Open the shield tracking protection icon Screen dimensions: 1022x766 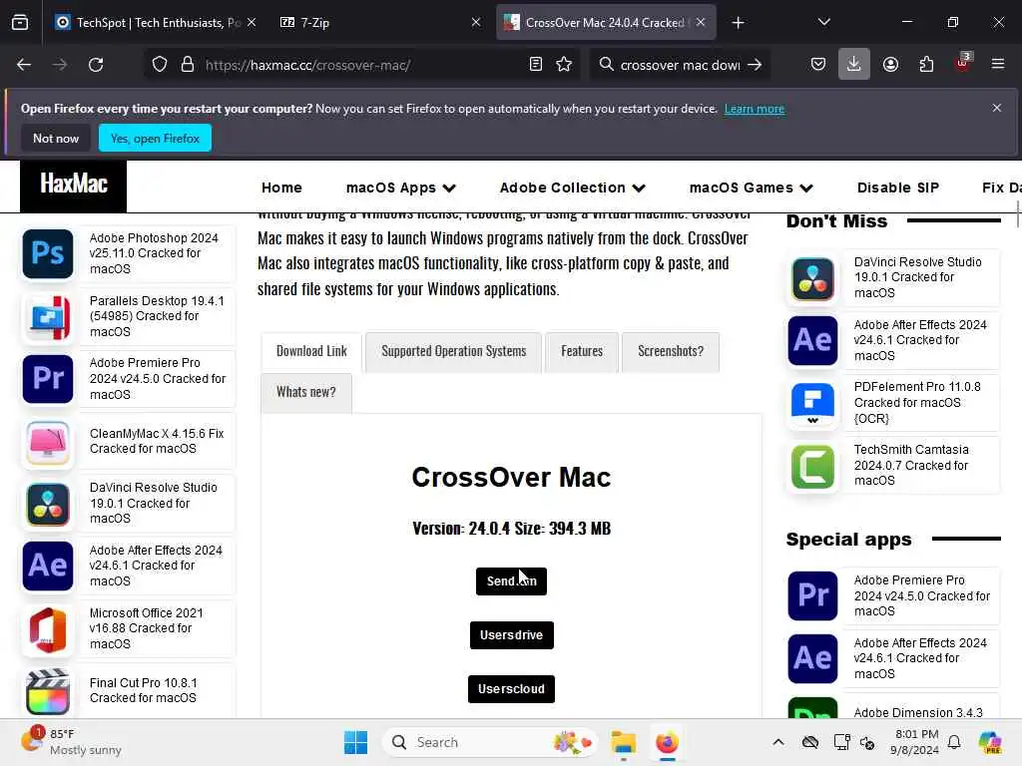[x=160, y=65]
